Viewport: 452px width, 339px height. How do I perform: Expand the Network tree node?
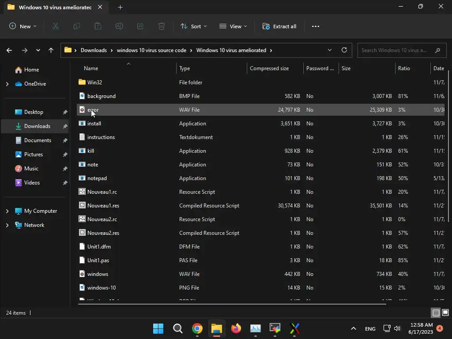7,225
